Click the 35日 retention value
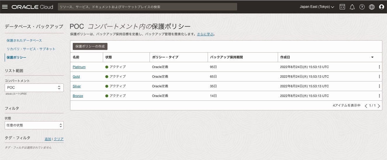Image resolution: width=387 pixels, height=160 pixels. click(x=214, y=86)
